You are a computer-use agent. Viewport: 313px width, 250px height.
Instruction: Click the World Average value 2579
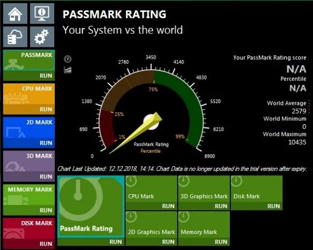click(x=299, y=111)
